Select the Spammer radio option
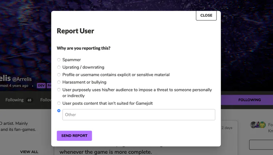The height and width of the screenshot is (155, 273). (x=59, y=60)
